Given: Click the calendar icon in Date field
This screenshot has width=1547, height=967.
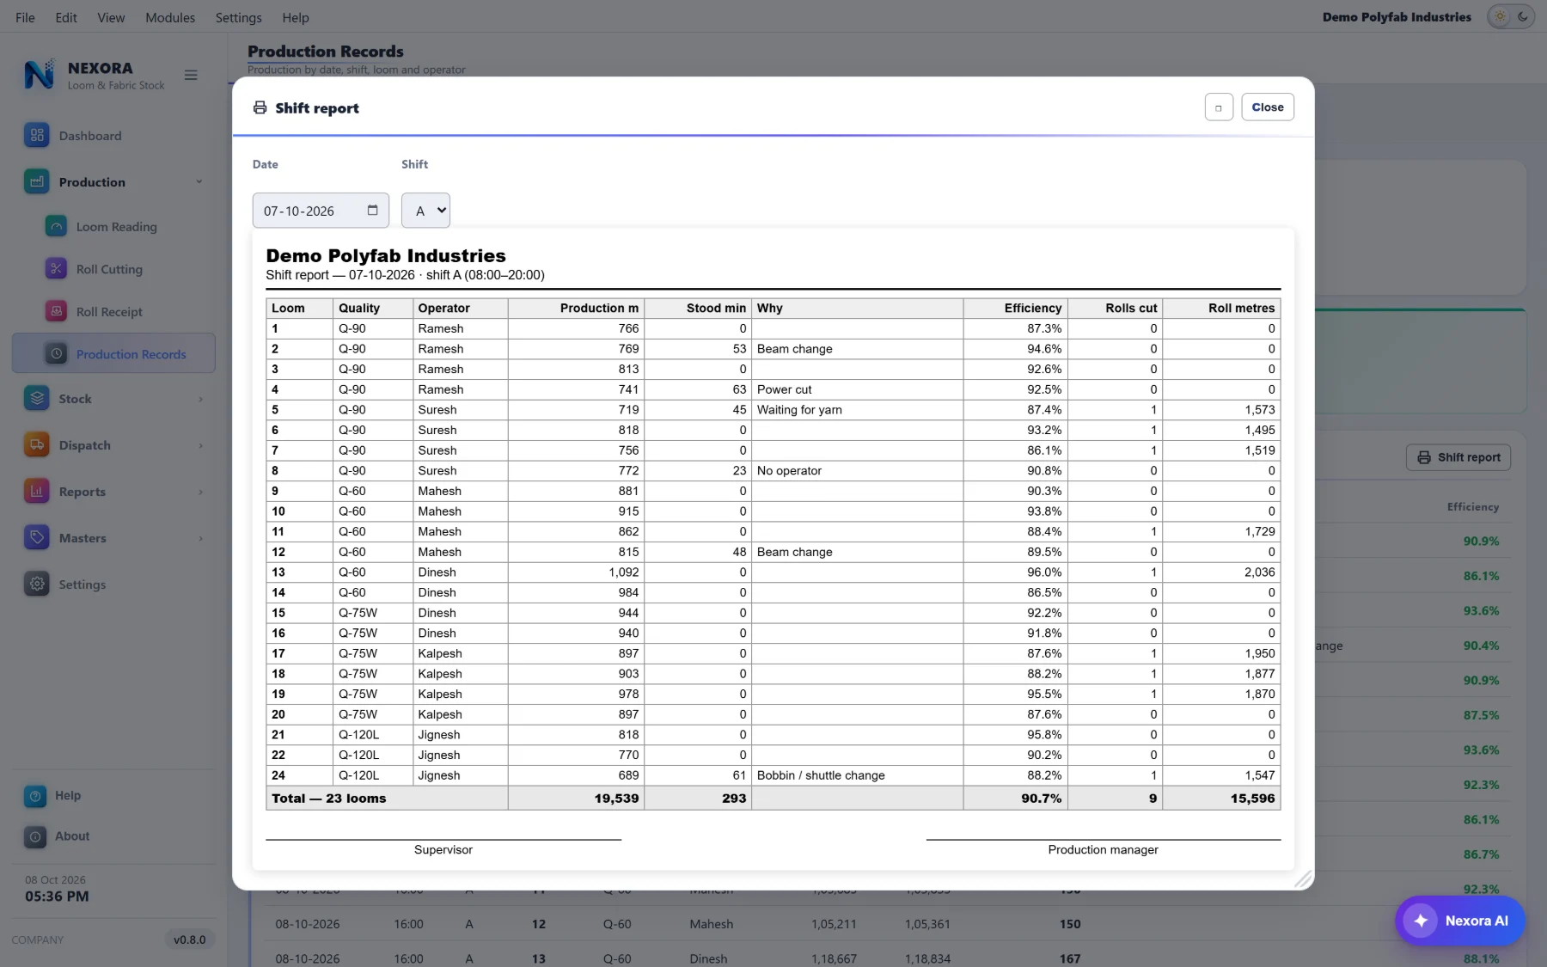Looking at the screenshot, I should click(372, 210).
